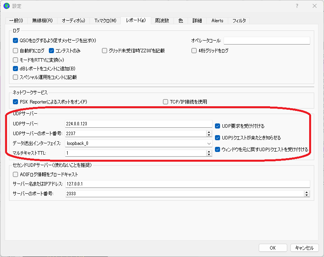Close the 設定 dialog window
Viewport: 324px width, 257px height.
pos(315,6)
